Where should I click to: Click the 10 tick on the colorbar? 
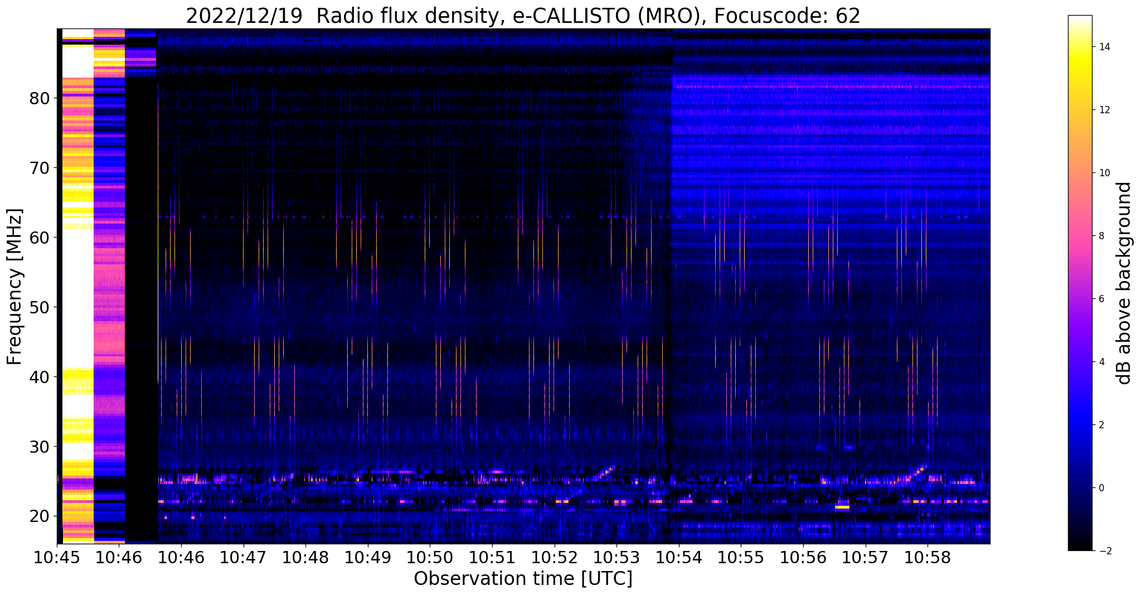1104,173
